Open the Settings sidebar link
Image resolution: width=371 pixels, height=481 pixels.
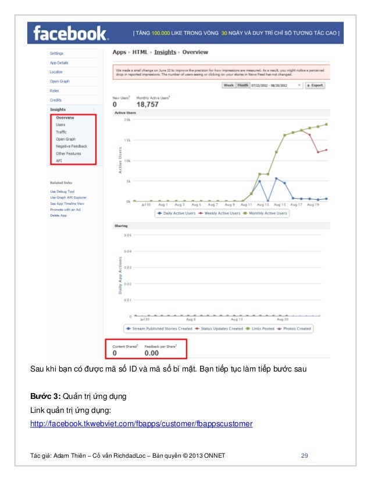(56, 54)
